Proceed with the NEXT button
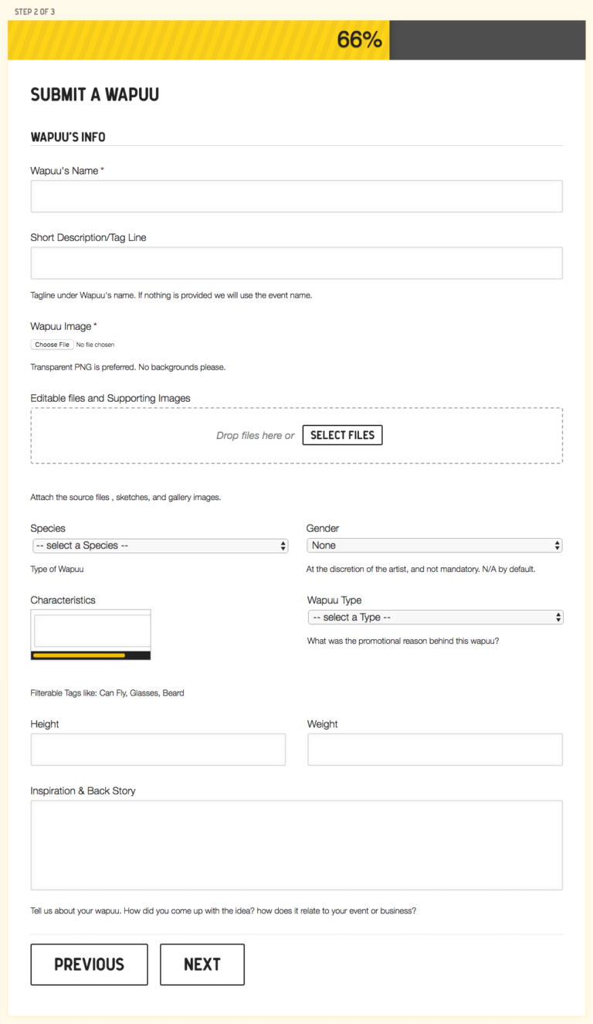 coord(202,964)
